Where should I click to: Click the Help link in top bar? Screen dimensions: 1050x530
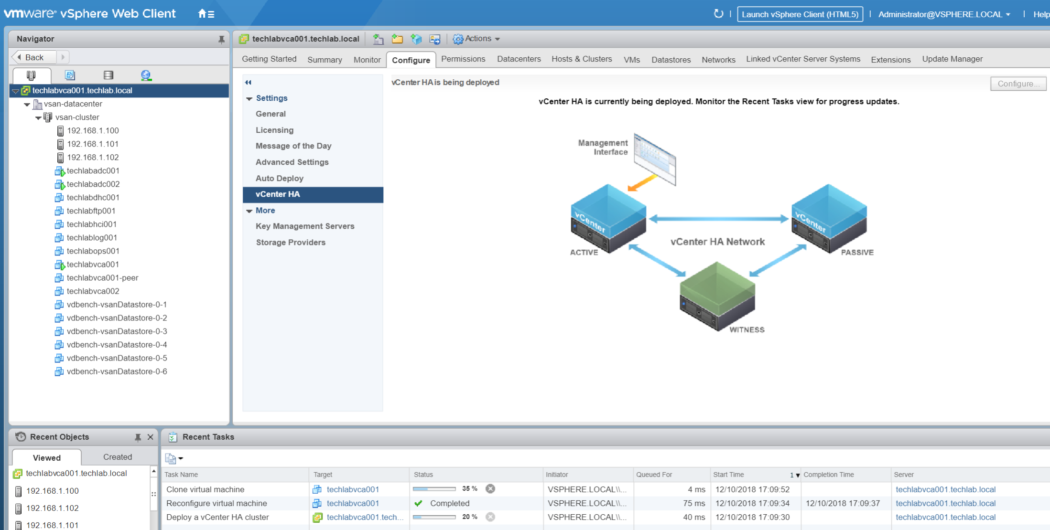tap(1041, 14)
